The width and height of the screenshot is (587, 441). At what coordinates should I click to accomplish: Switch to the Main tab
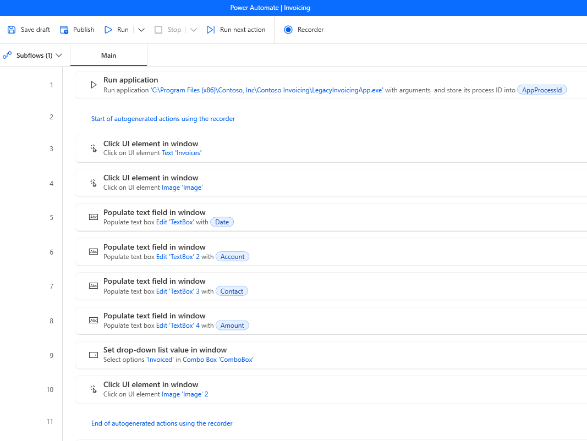[x=108, y=56]
